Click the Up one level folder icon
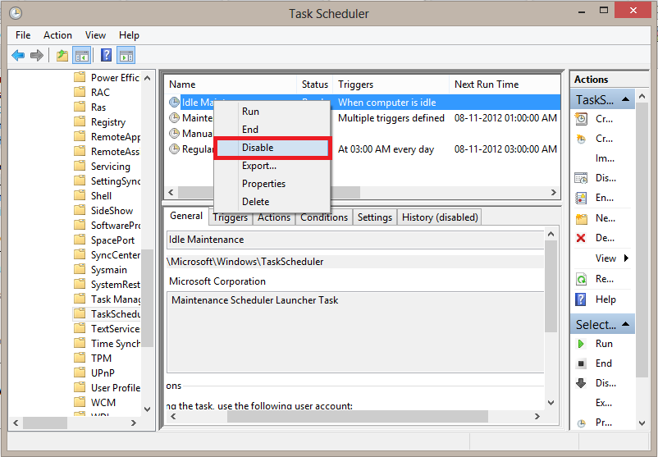Viewport: 658px width, 457px height. point(62,56)
